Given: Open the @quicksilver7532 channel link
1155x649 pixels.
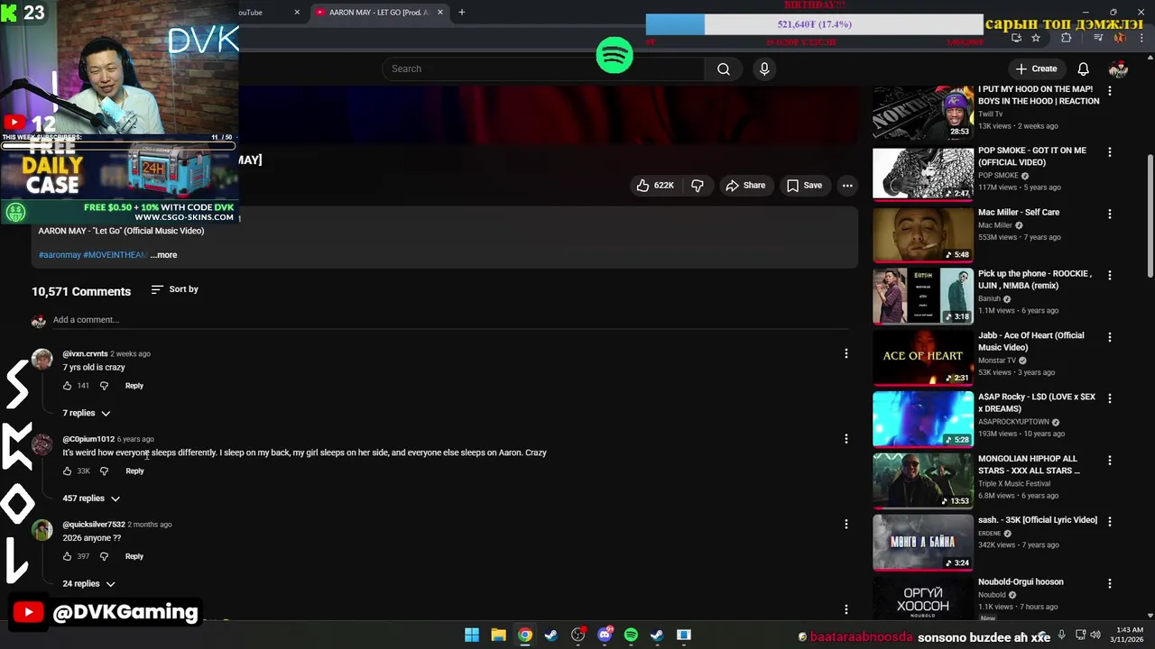Looking at the screenshot, I should pyautogui.click(x=94, y=525).
